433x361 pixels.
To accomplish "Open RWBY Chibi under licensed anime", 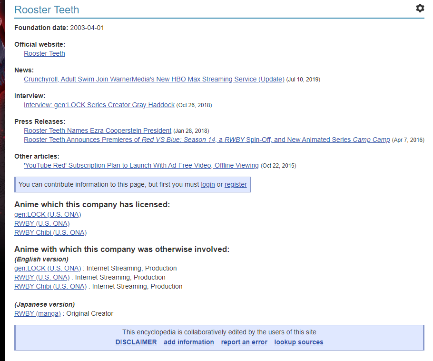I will [x=50, y=233].
